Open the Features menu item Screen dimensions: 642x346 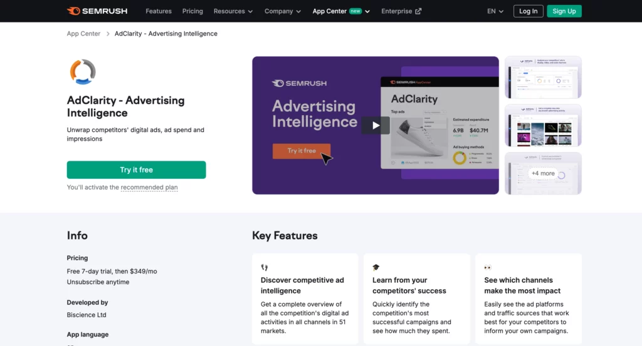pos(159,11)
